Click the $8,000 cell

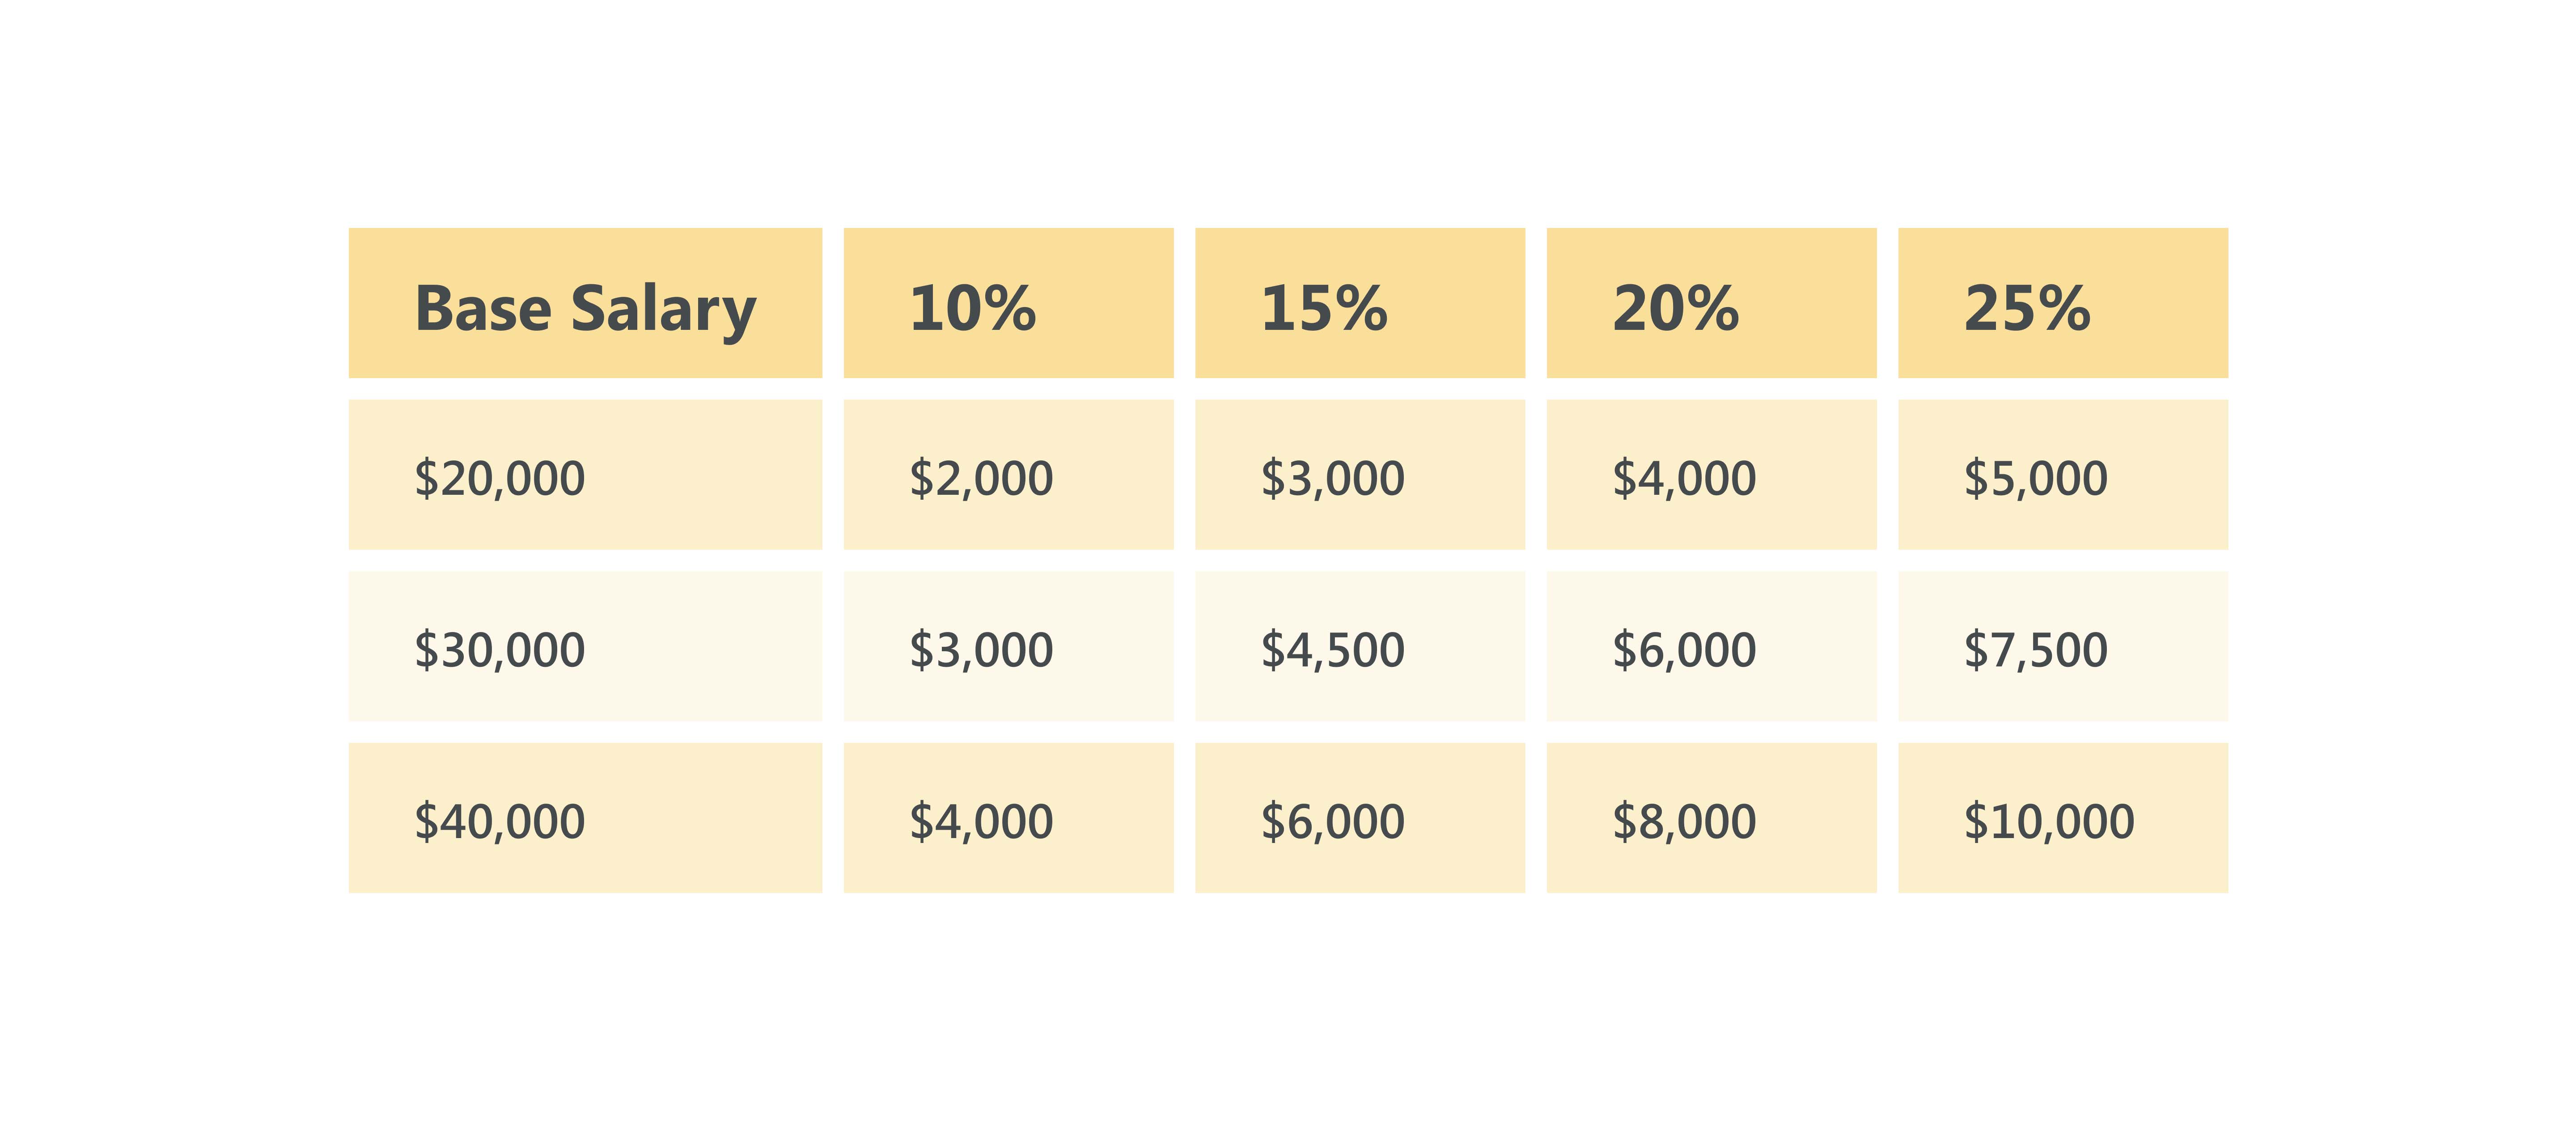pos(1711,818)
